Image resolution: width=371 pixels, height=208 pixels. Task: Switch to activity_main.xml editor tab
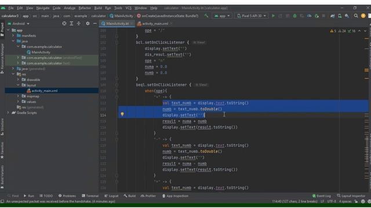155,24
